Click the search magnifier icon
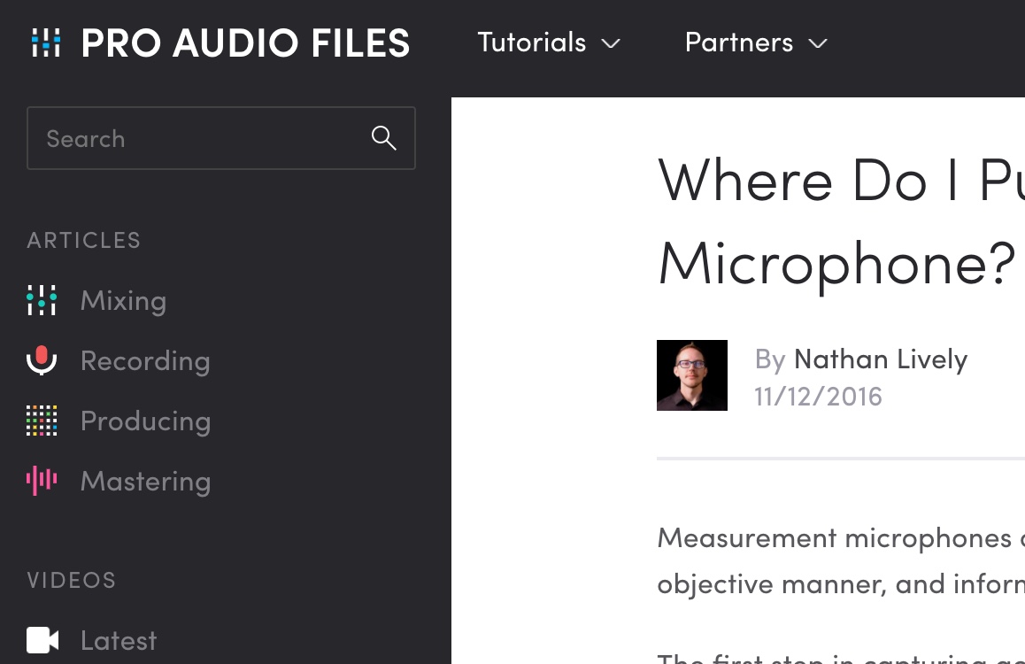Viewport: 1025px width, 664px height. (x=384, y=138)
